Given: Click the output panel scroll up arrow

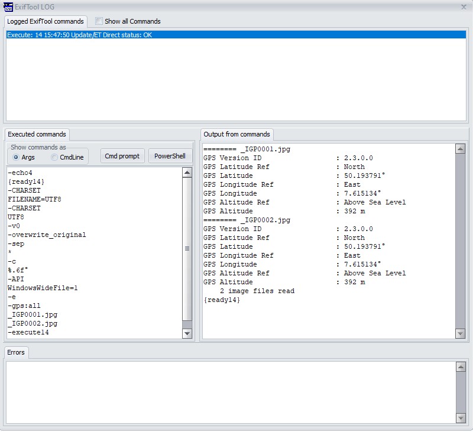Looking at the screenshot, I should point(461,148).
